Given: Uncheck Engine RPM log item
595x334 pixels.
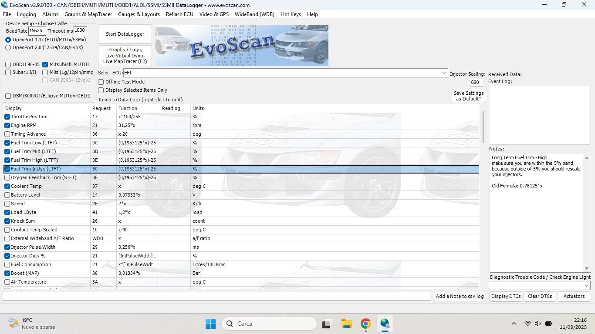Looking at the screenshot, I should [7, 125].
